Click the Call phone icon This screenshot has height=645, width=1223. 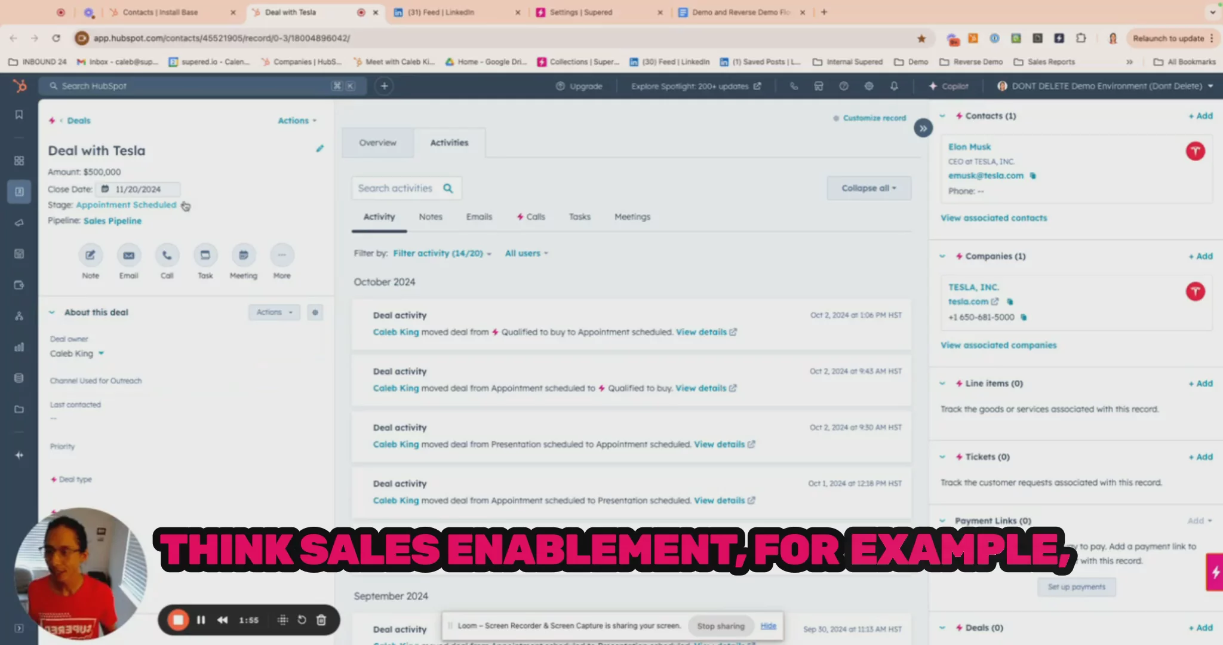[x=167, y=256]
